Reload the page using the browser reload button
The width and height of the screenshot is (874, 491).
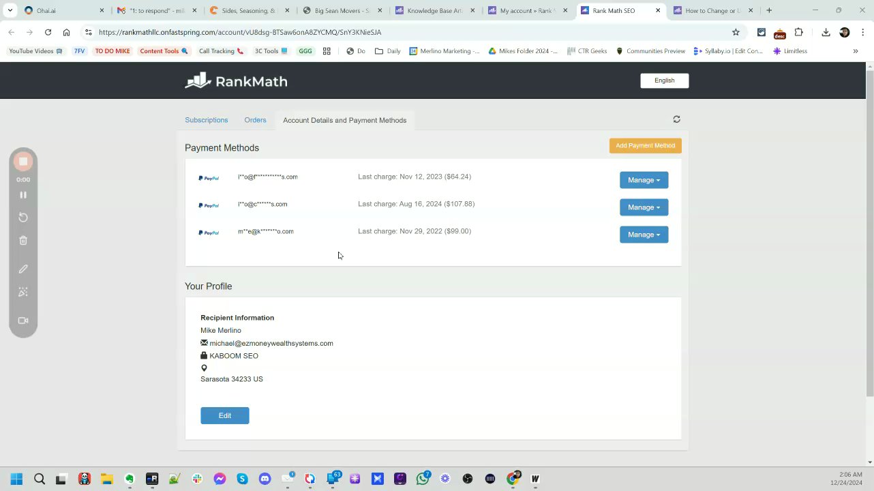[x=48, y=32]
